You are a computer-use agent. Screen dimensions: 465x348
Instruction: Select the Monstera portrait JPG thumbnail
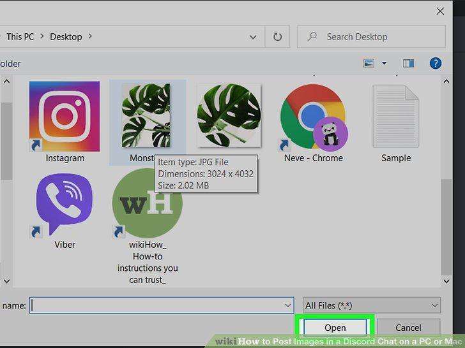[x=146, y=115]
